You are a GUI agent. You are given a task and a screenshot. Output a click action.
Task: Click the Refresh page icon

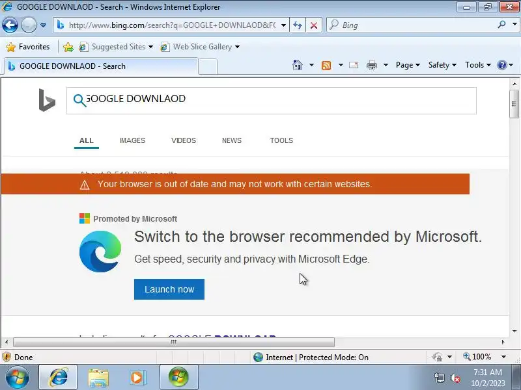click(298, 25)
